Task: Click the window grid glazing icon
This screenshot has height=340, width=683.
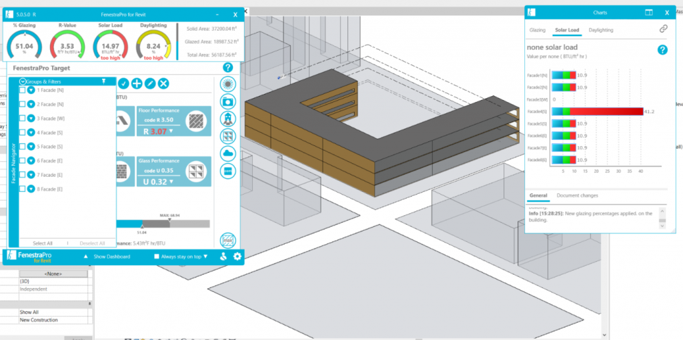Action: (228, 136)
